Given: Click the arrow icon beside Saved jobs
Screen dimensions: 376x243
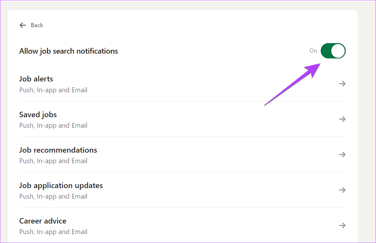Looking at the screenshot, I should [342, 119].
